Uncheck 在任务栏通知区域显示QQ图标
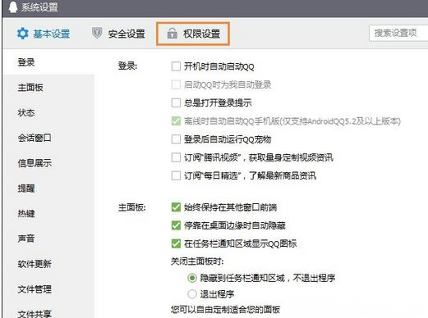Screen dimensions: 428x318 tap(176, 243)
